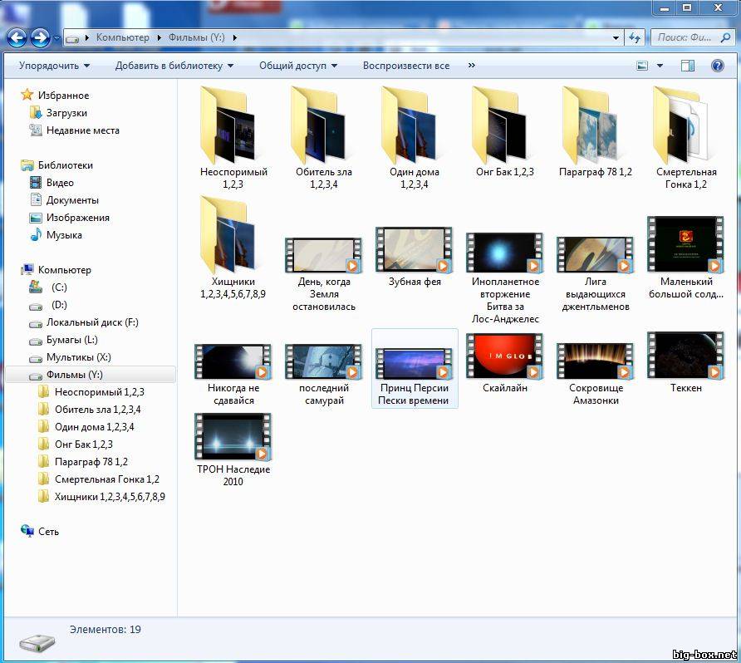Viewport: 741px width, 663px height.
Task: Show more toolbar commands chevron
Action: (x=471, y=65)
